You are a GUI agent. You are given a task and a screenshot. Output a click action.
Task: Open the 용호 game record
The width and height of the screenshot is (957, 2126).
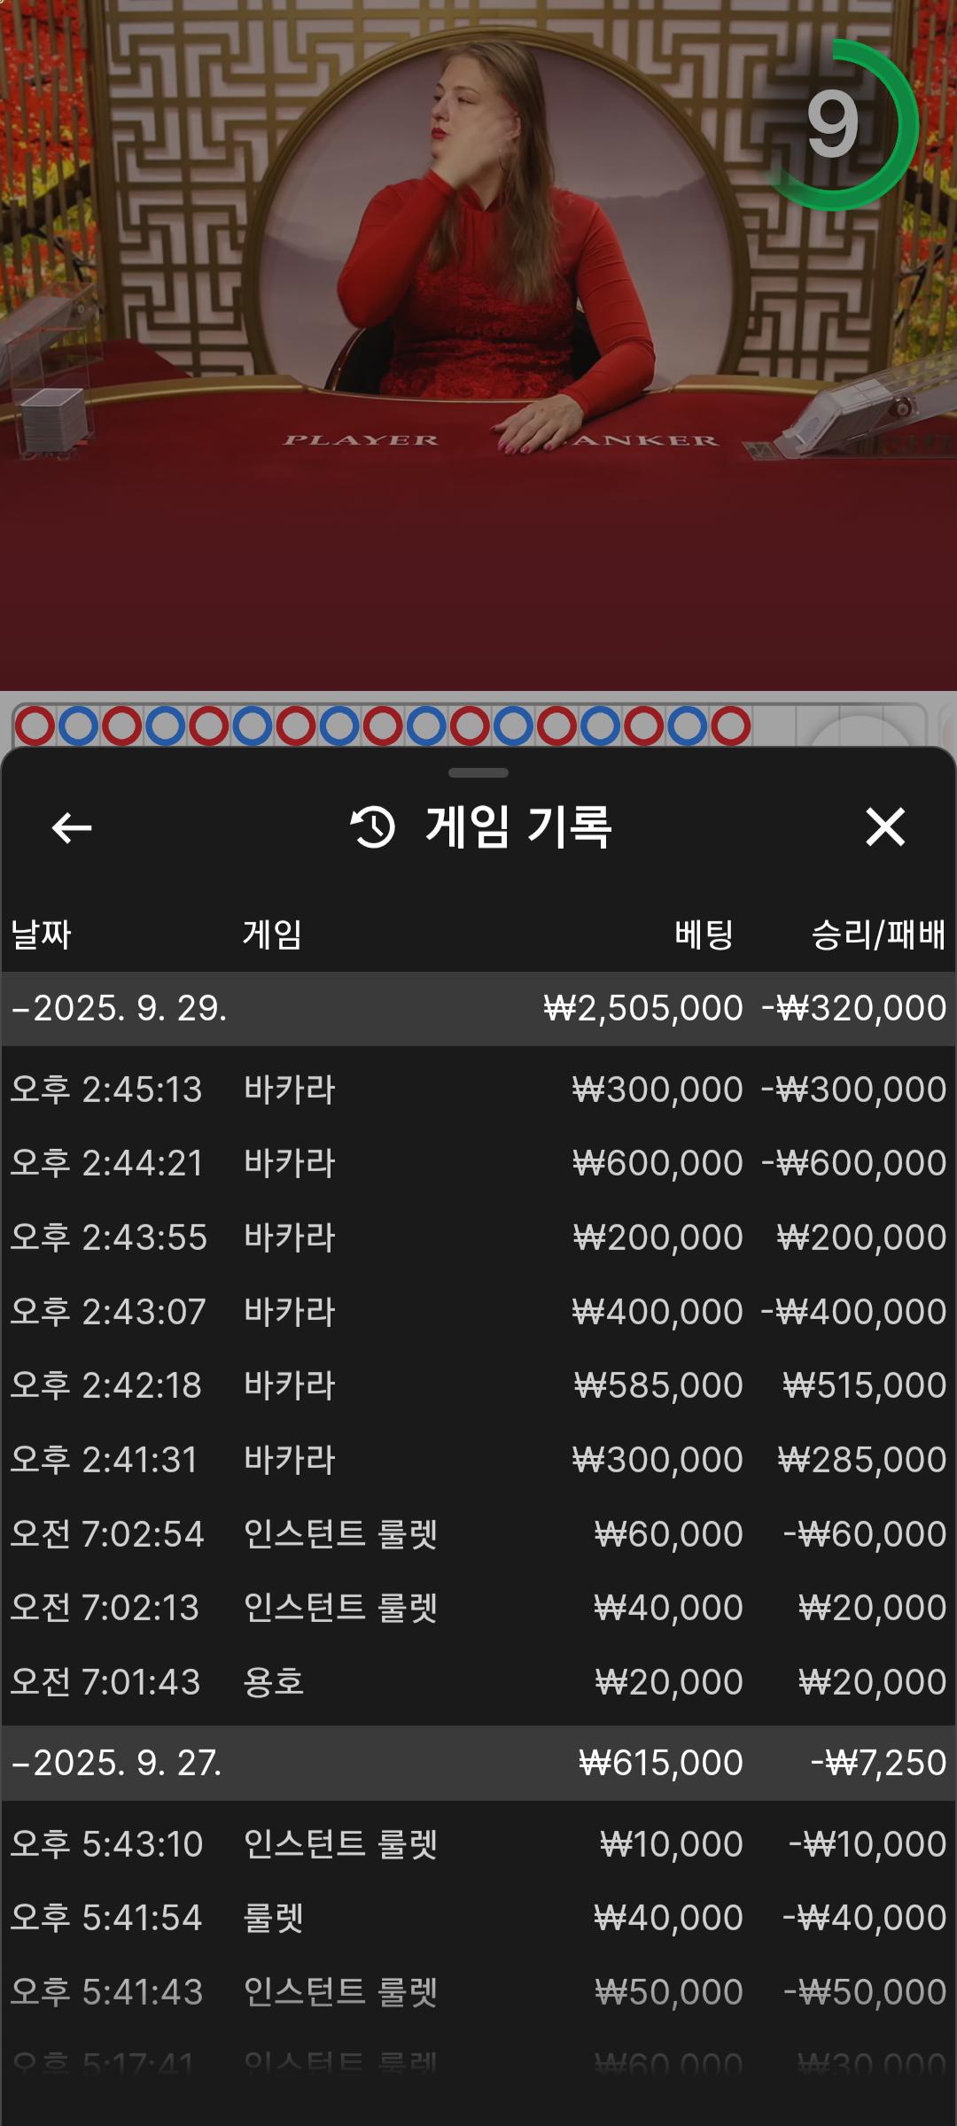click(478, 1682)
